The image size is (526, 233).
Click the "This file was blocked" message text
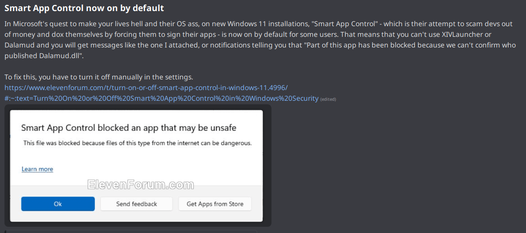coord(138,143)
